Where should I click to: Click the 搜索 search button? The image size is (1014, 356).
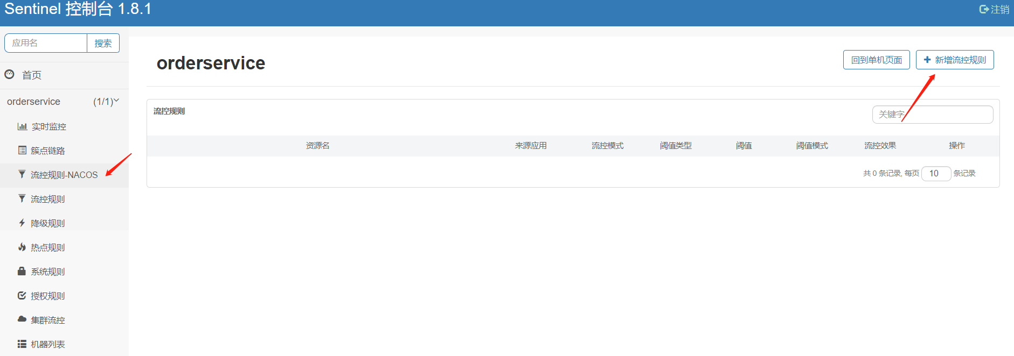[103, 43]
